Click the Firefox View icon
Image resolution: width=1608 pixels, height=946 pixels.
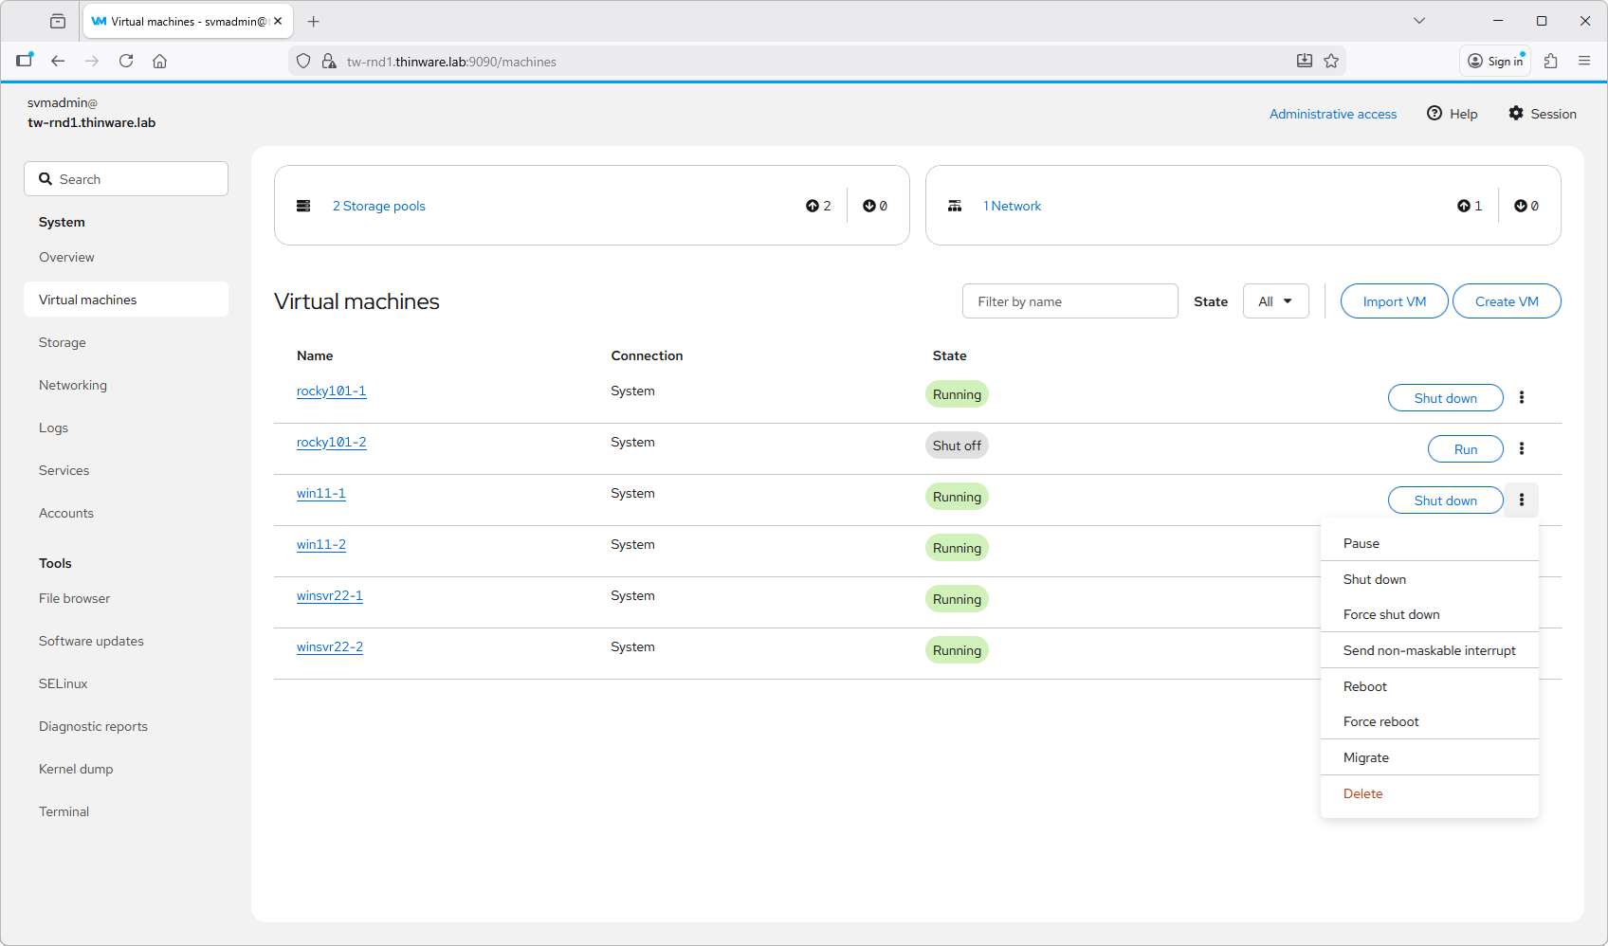[58, 21]
